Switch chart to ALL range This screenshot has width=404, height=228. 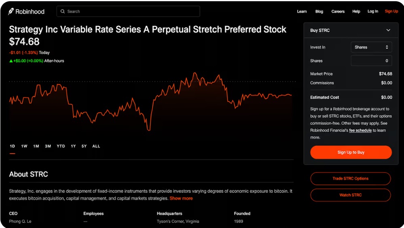96,146
